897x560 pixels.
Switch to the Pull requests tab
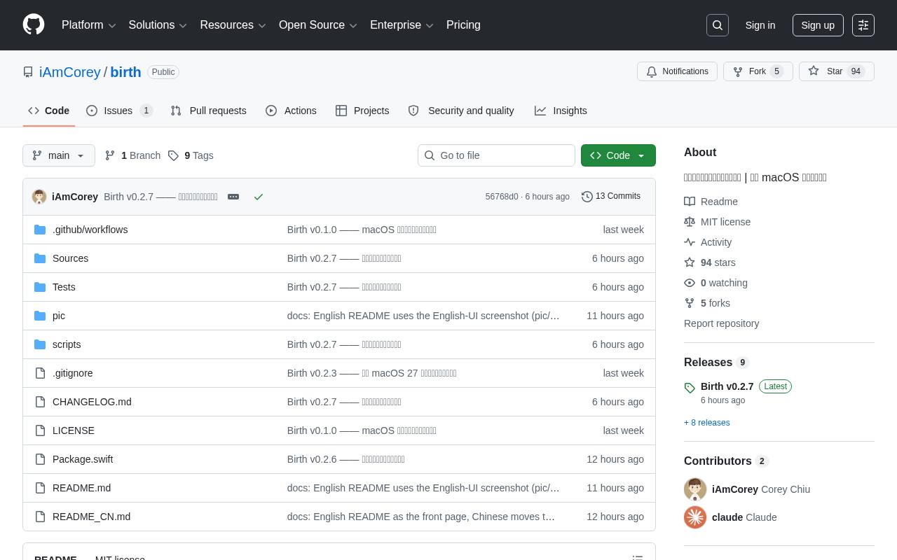pyautogui.click(x=208, y=111)
